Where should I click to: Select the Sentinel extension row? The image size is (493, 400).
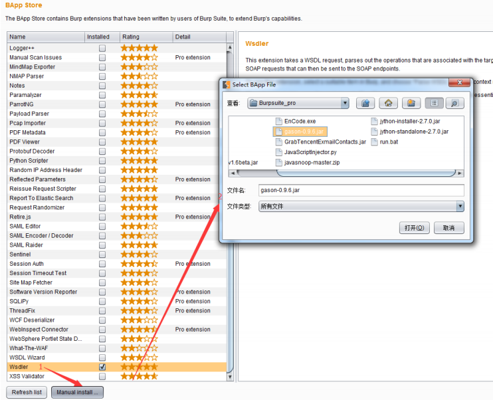[x=117, y=254]
